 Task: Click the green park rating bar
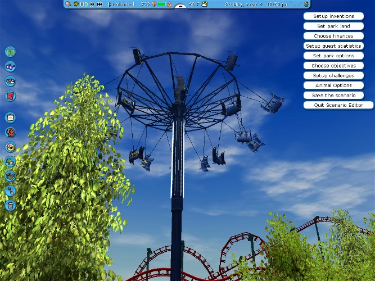pos(162,4)
